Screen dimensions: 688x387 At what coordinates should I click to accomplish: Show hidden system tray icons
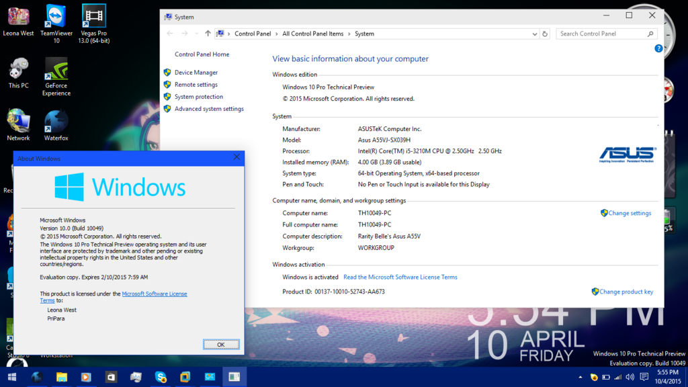(580, 377)
